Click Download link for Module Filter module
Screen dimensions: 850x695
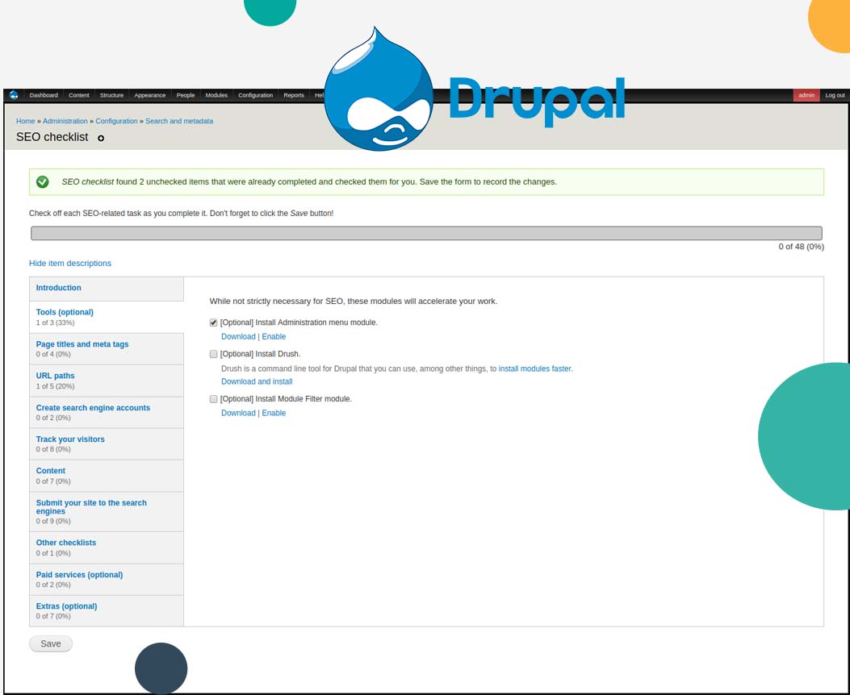pos(238,413)
